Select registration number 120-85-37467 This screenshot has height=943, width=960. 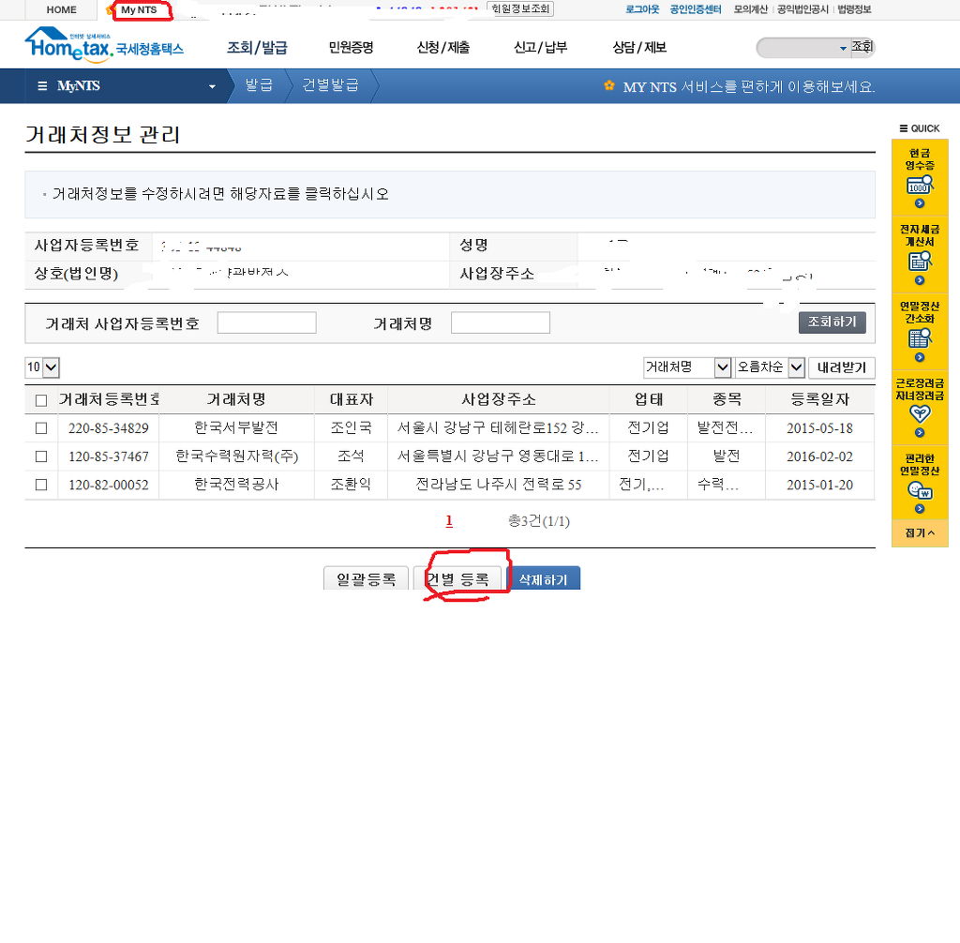coord(109,457)
